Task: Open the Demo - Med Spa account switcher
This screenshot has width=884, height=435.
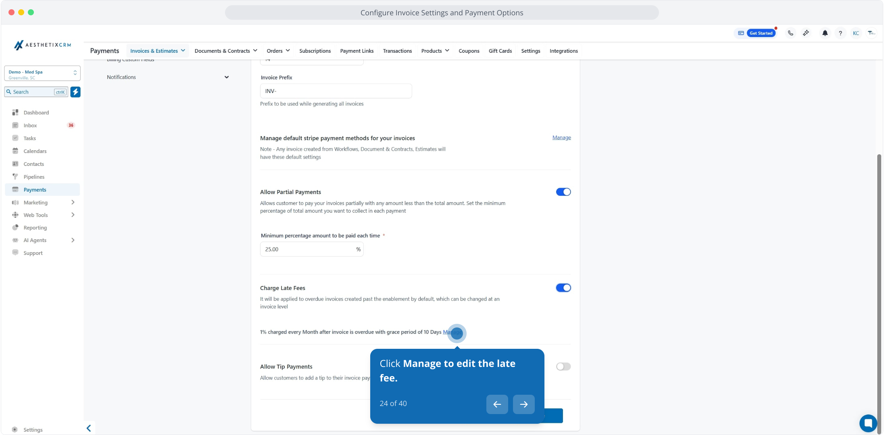Action: (42, 74)
